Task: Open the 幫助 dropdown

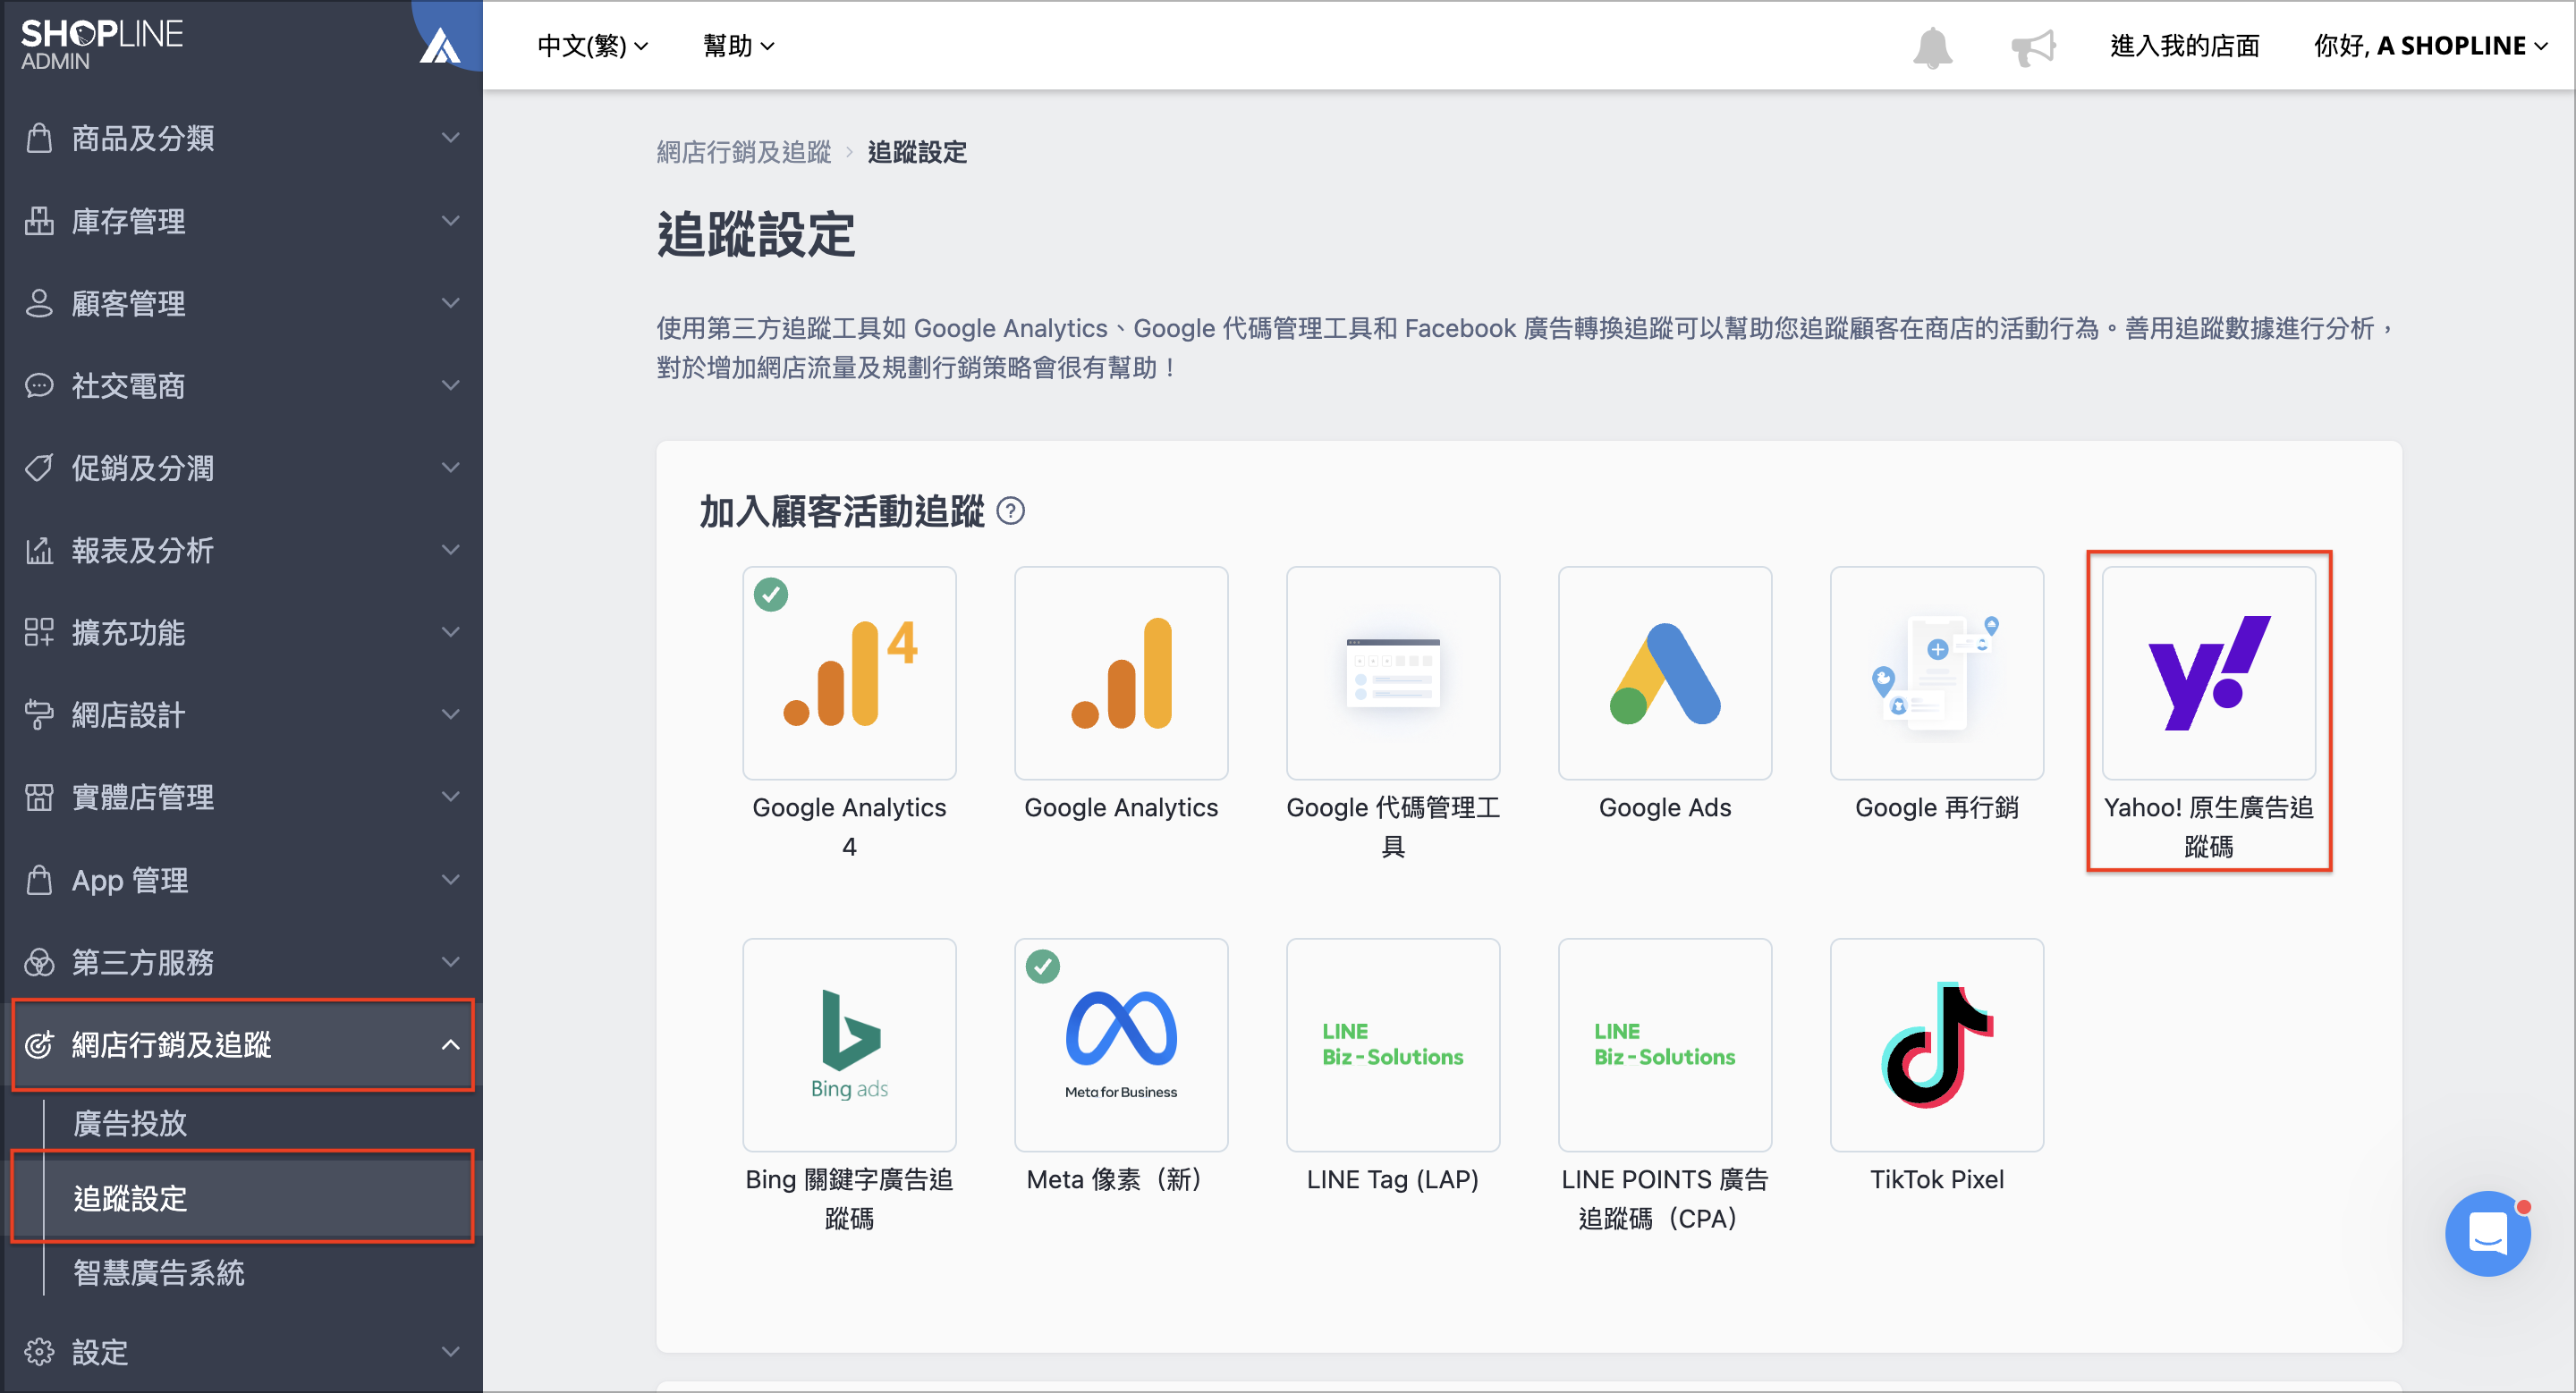Action: 739,46
